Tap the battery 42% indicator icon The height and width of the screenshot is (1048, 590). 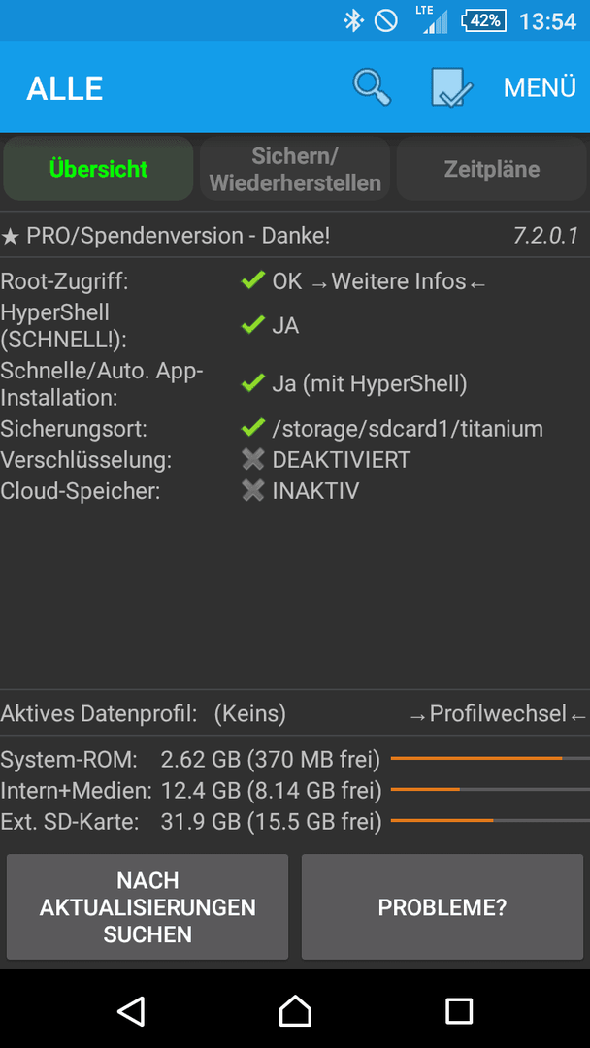point(482,20)
